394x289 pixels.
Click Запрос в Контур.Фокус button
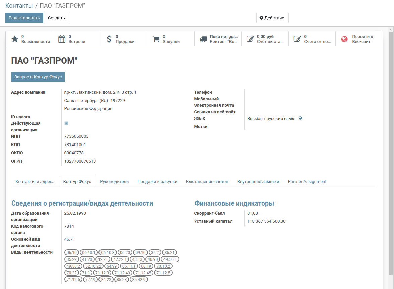pyautogui.click(x=38, y=77)
